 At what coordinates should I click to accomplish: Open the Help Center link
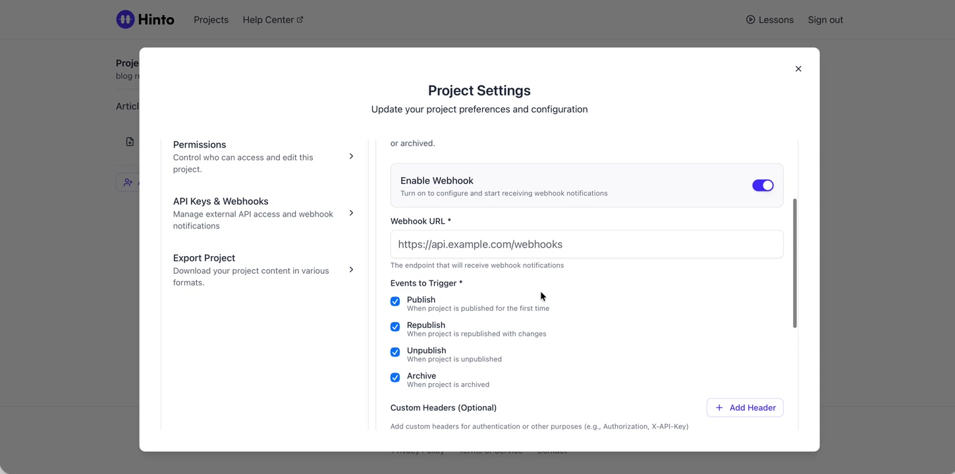267,20
